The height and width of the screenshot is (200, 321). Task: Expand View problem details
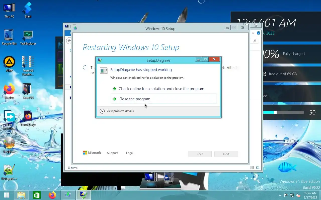(x=117, y=111)
